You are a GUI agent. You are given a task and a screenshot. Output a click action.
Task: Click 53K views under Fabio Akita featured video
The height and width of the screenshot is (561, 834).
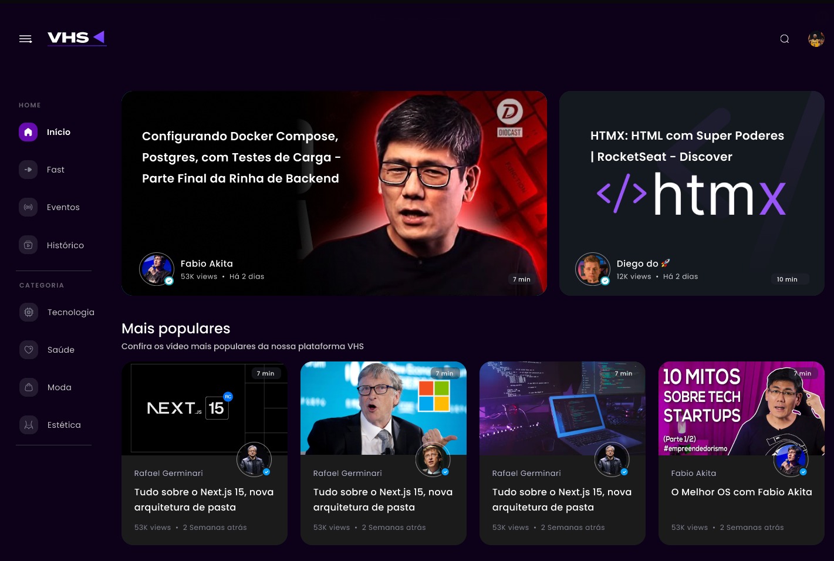click(199, 276)
